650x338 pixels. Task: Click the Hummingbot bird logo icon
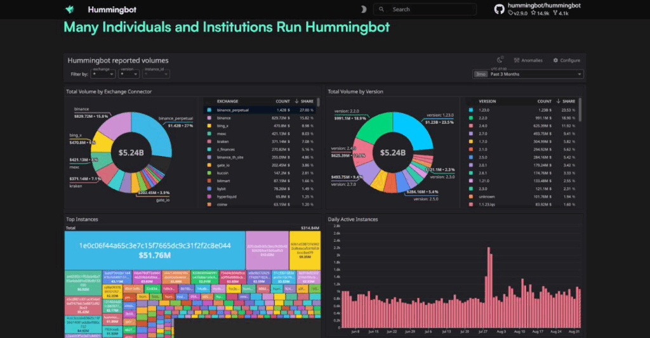point(69,10)
